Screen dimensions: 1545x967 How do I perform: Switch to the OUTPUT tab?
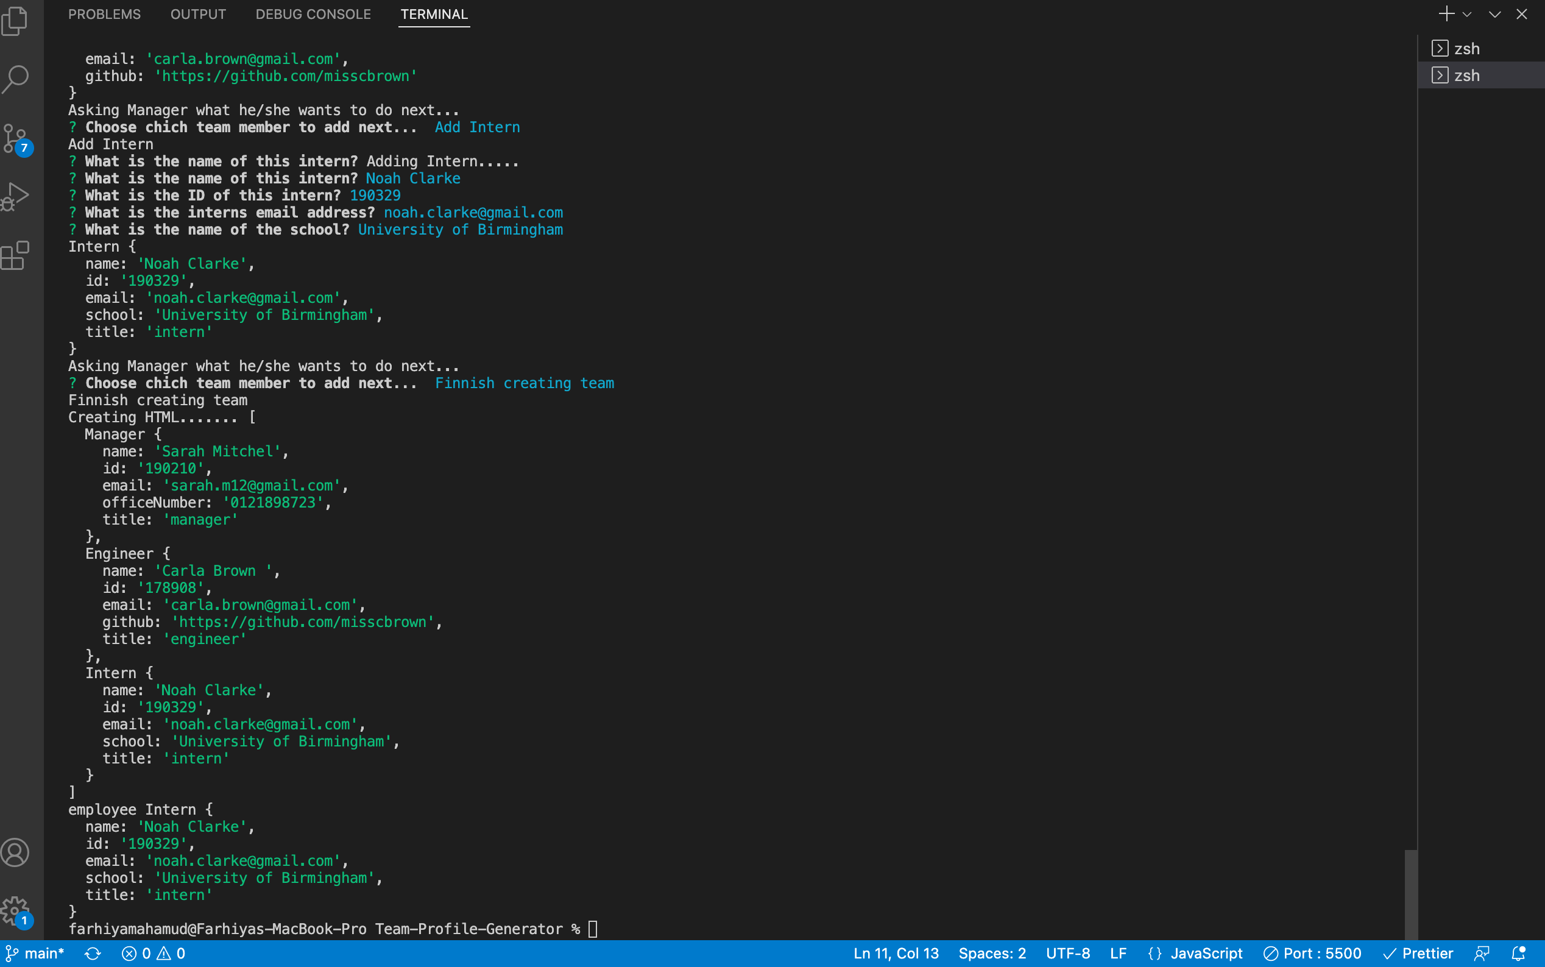(198, 14)
